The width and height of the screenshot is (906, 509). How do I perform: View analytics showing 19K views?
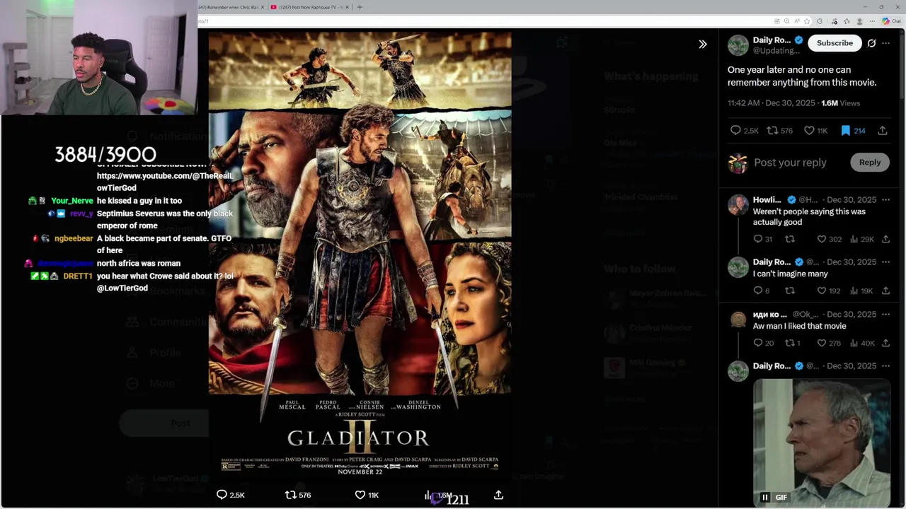tap(861, 291)
